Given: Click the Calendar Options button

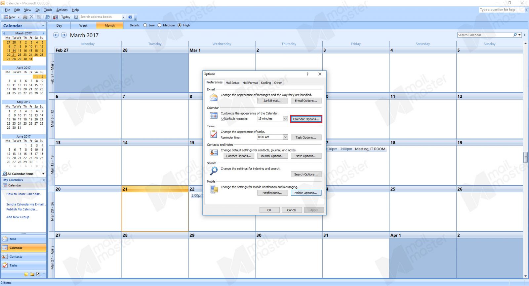Looking at the screenshot, I should pos(306,119).
